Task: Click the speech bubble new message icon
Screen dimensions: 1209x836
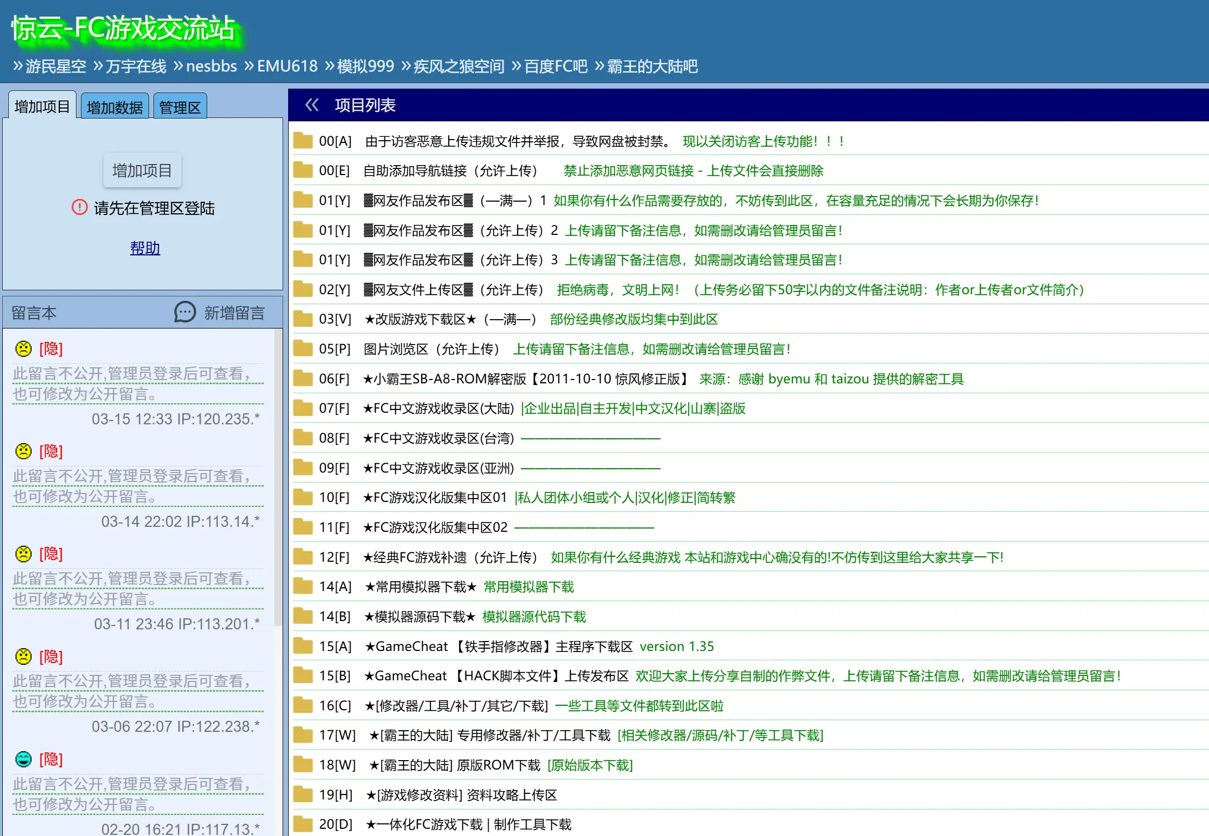Action: (x=185, y=312)
